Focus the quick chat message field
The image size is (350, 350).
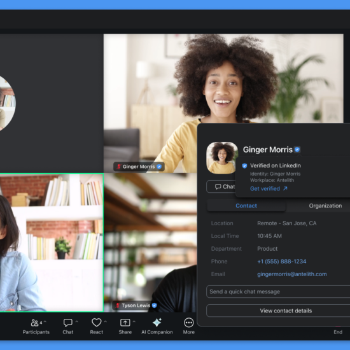(278, 291)
